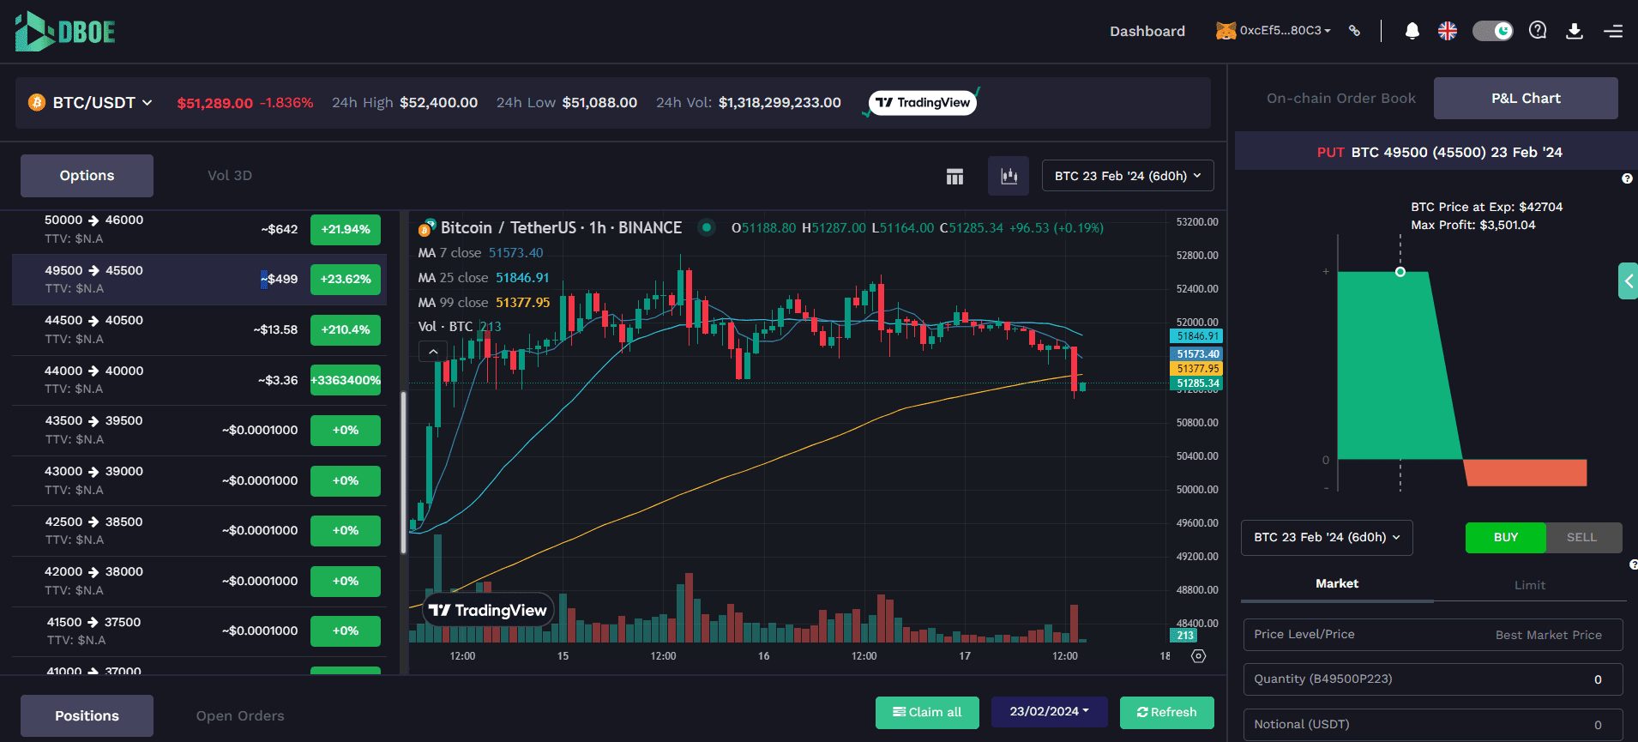Open the On-chain Order Book tab
This screenshot has width=1638, height=742.
coord(1340,99)
